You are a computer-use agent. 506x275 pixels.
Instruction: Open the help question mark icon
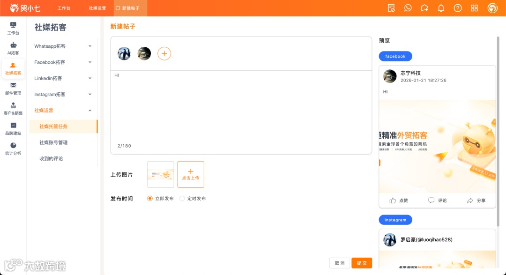pyautogui.click(x=458, y=8)
